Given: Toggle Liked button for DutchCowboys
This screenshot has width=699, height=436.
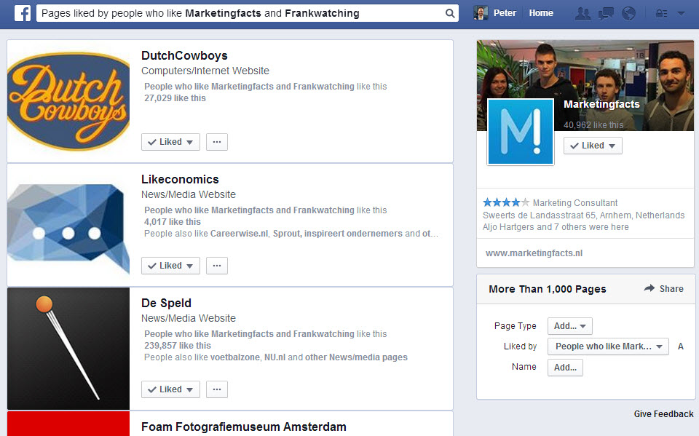Looking at the screenshot, I should coord(170,142).
